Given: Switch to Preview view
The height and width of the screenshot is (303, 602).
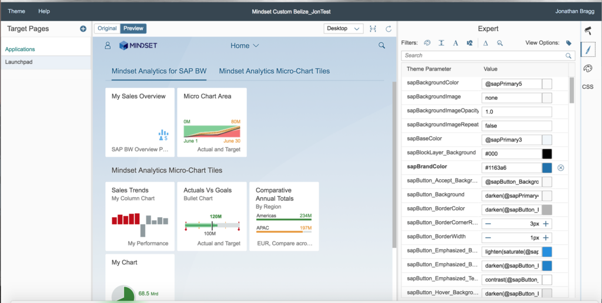Looking at the screenshot, I should click(x=133, y=28).
